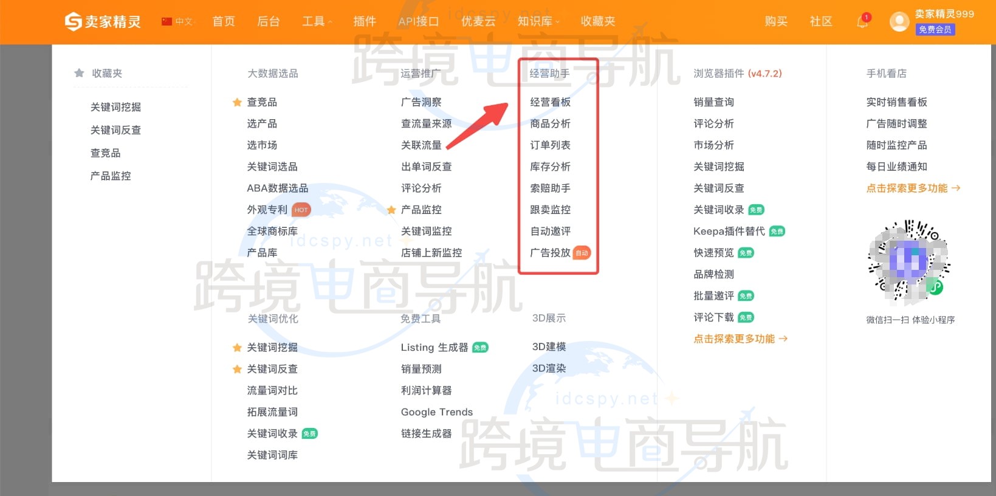Viewport: 996px width, 496px height.
Task: Click the 社区 link in header
Action: (x=821, y=22)
